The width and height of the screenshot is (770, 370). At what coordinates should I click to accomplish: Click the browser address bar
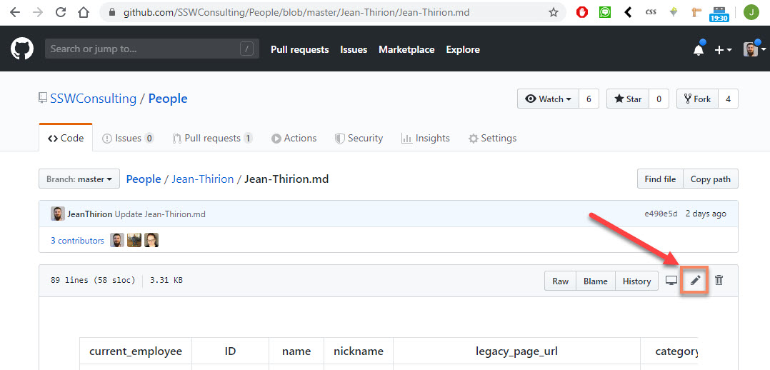332,12
